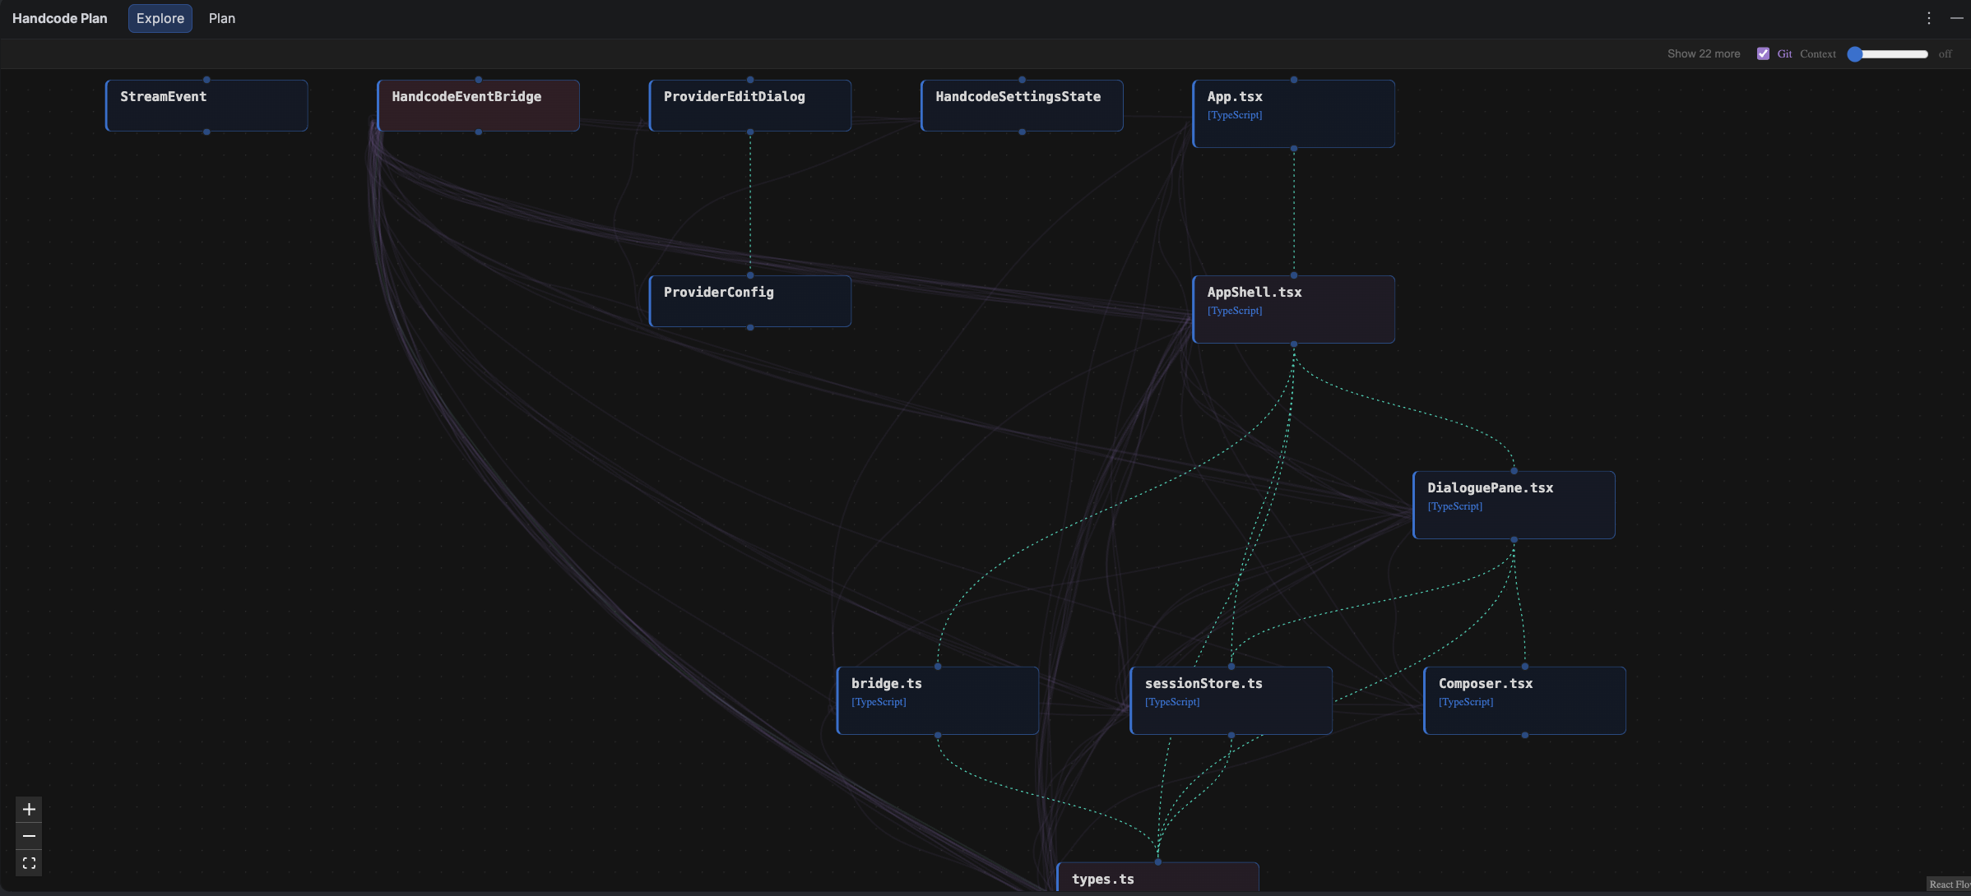1971x896 pixels.
Task: Click the [TypeScript] tag on bridge.ts
Action: click(879, 702)
